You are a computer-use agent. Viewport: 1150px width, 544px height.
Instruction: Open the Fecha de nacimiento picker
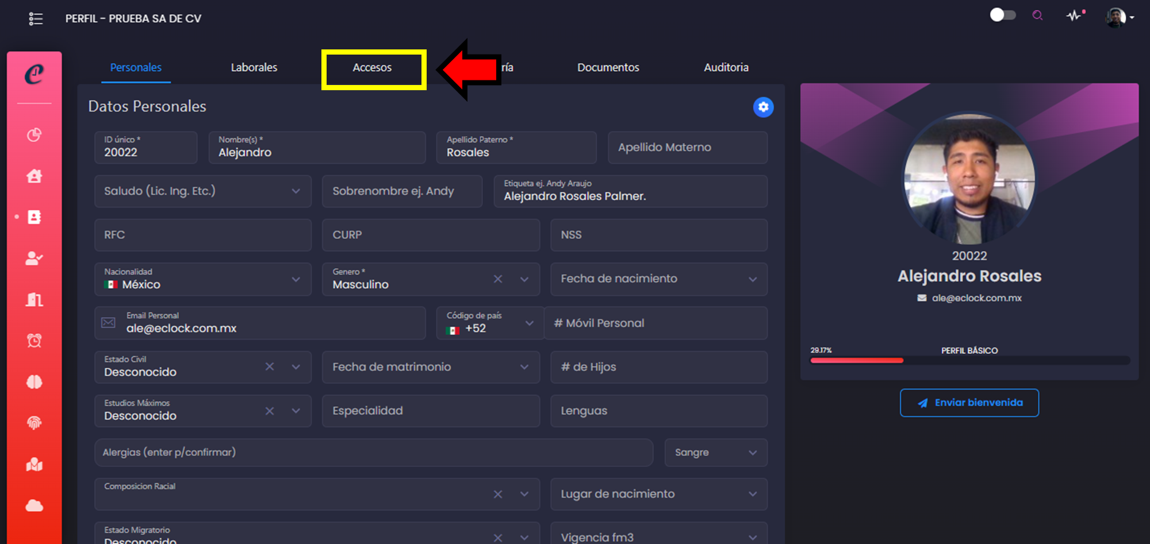[659, 279]
